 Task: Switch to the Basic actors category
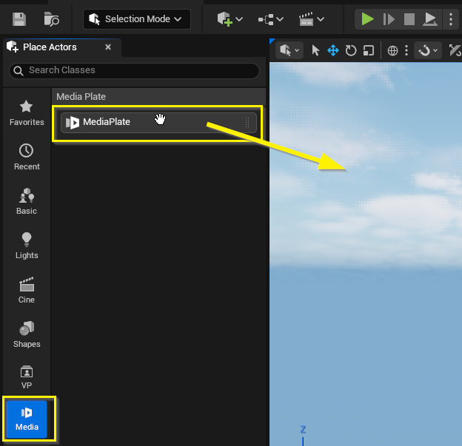pyautogui.click(x=27, y=201)
